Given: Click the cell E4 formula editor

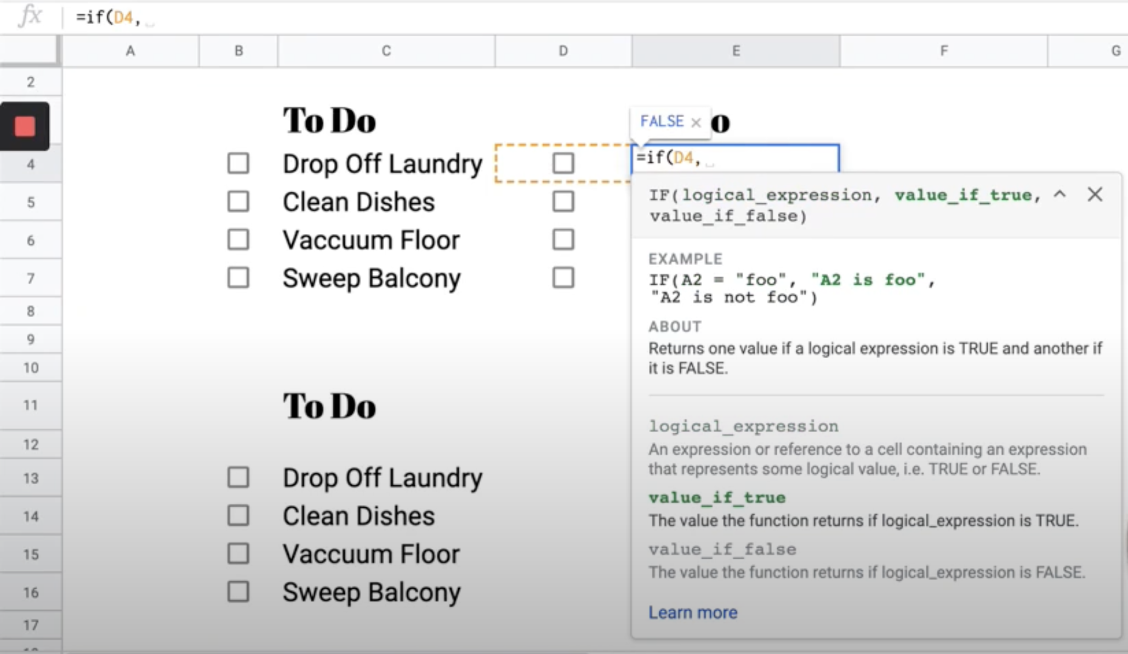Looking at the screenshot, I should pos(767,158).
